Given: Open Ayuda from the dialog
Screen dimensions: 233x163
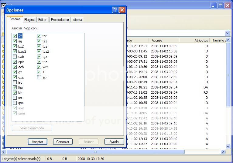Looking at the screenshot, I should 114,142.
